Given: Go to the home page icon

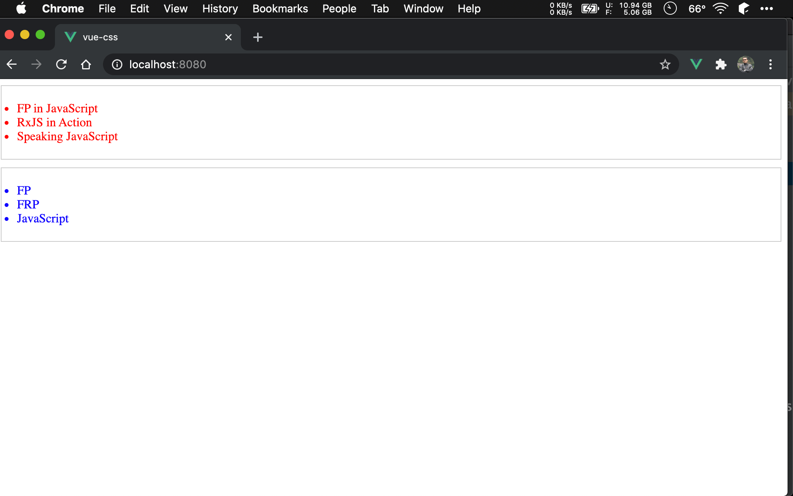Looking at the screenshot, I should (86, 64).
